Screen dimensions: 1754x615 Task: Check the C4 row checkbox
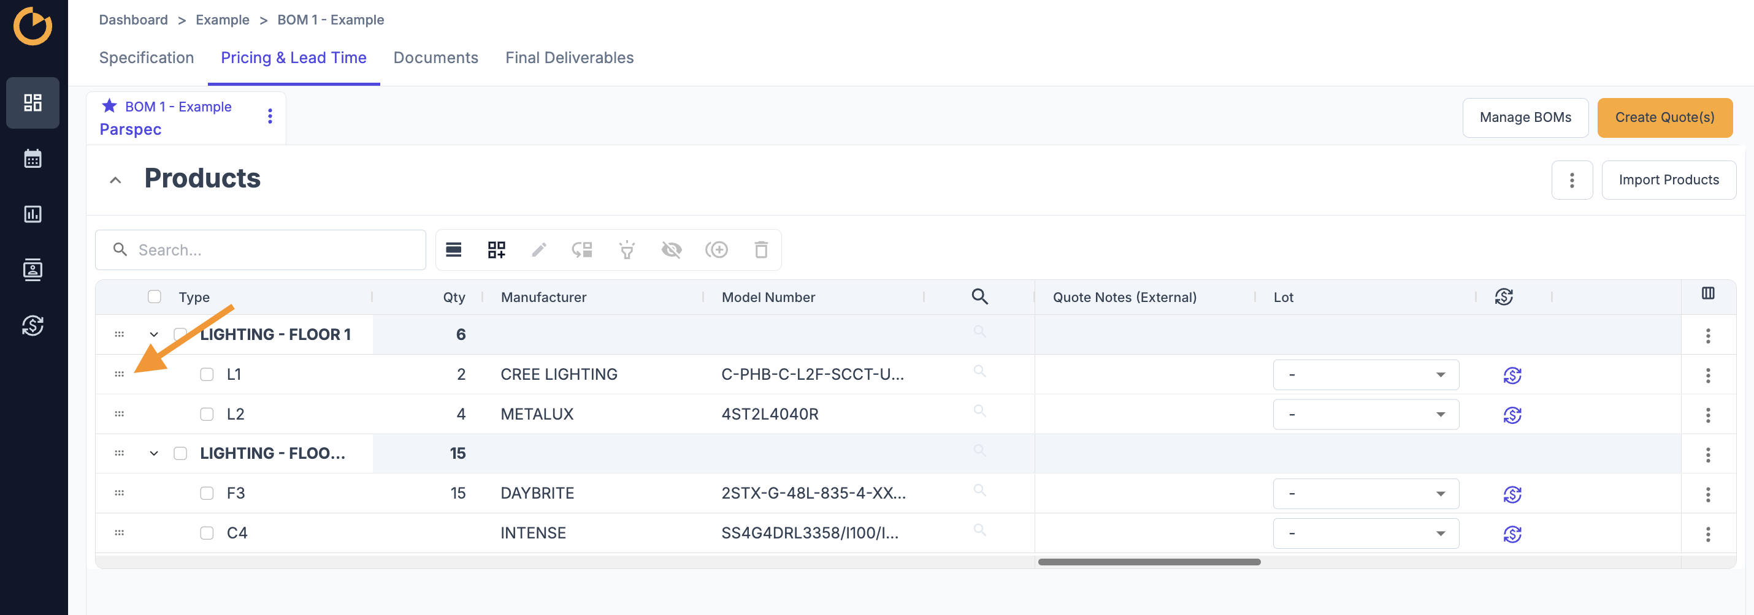pyautogui.click(x=207, y=533)
